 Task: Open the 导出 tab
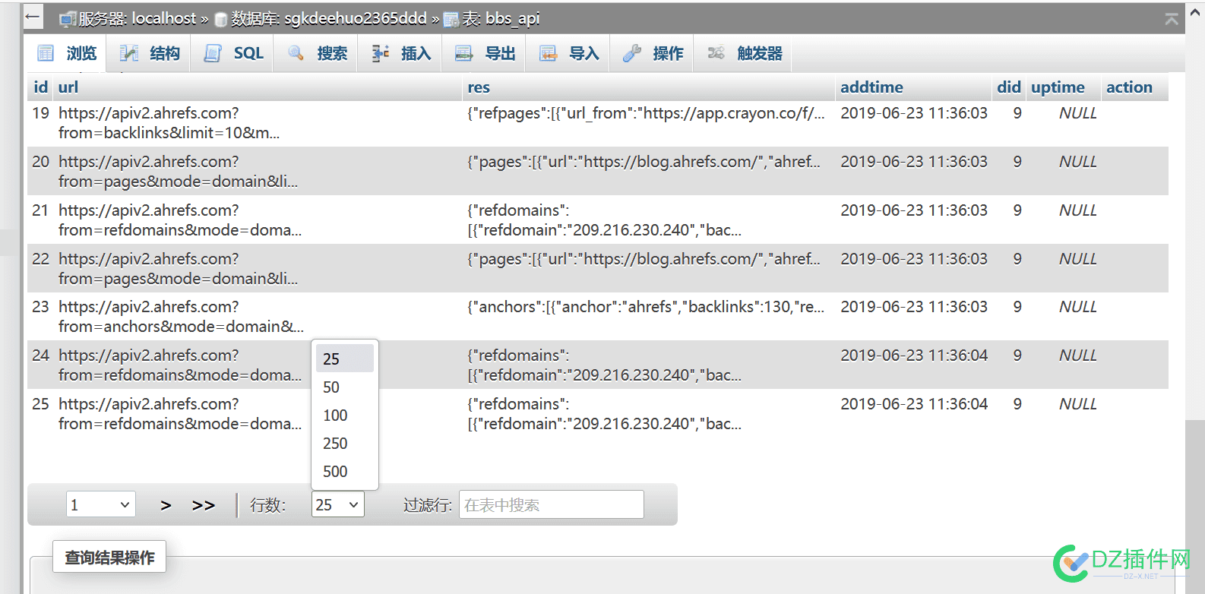(485, 53)
